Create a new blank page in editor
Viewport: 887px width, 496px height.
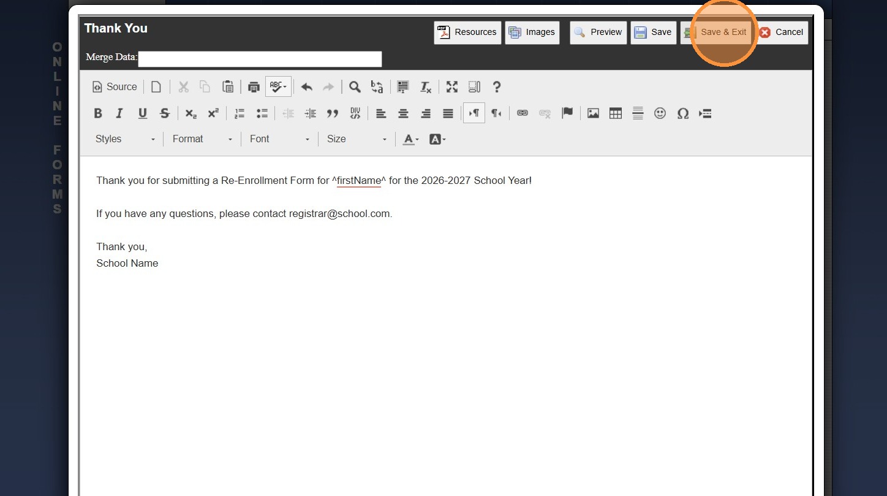tap(156, 87)
